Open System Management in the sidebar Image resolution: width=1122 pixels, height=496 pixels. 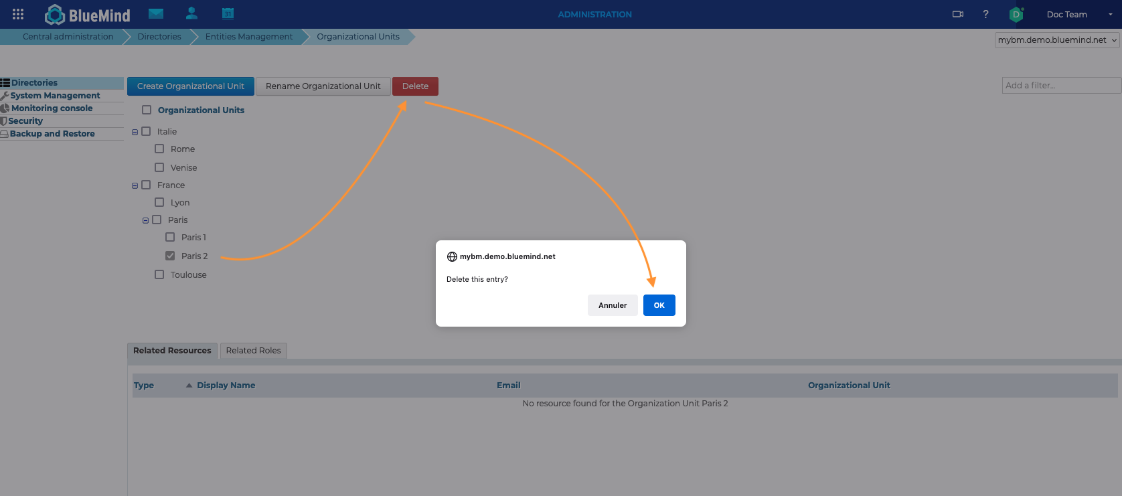point(55,96)
